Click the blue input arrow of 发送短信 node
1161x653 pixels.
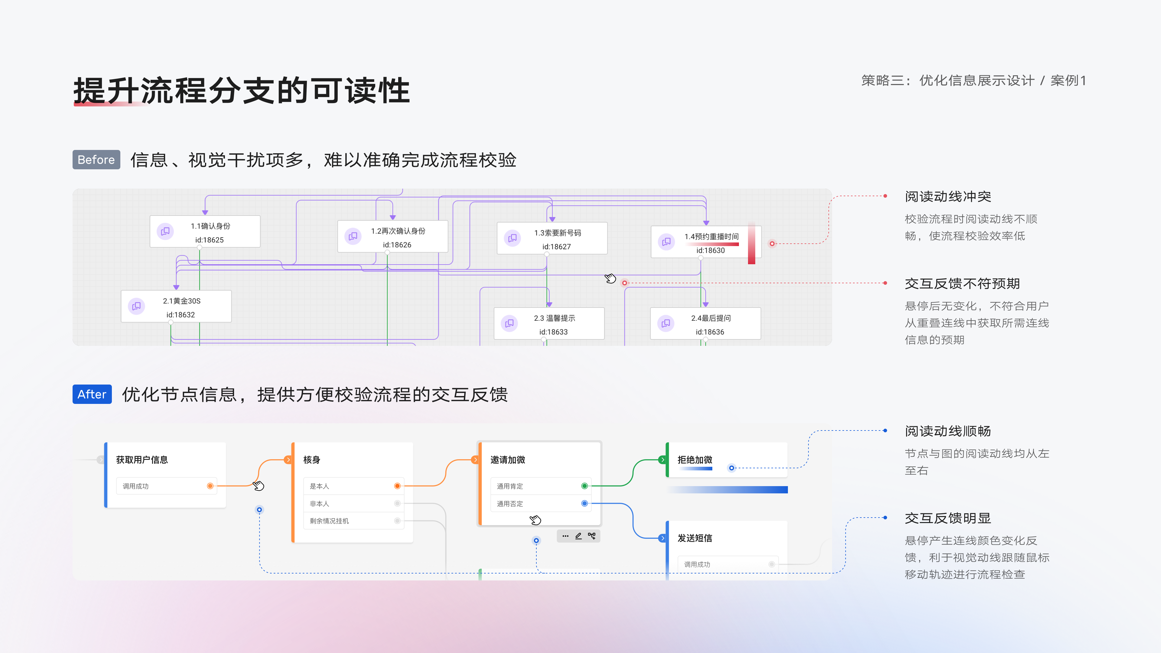point(662,538)
